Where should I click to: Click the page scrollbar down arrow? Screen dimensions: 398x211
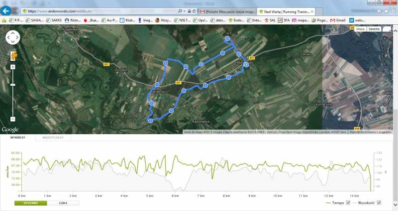(396, 205)
